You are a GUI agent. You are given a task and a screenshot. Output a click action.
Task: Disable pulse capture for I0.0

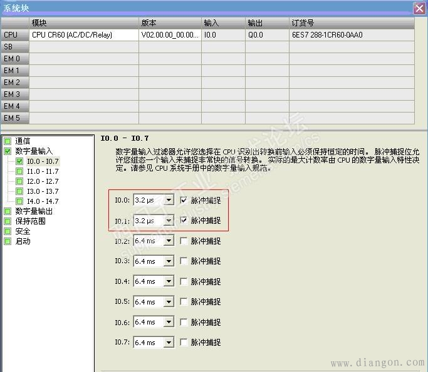pos(184,201)
